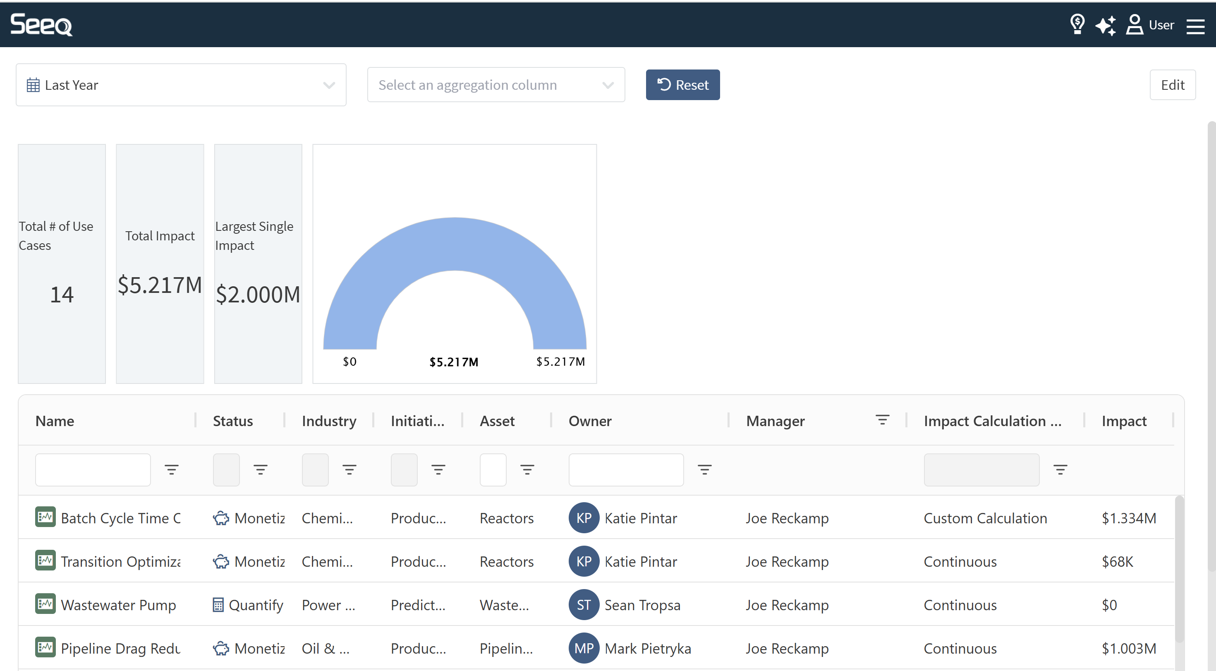
Task: Sort by the Industry column header
Action: pyautogui.click(x=328, y=421)
